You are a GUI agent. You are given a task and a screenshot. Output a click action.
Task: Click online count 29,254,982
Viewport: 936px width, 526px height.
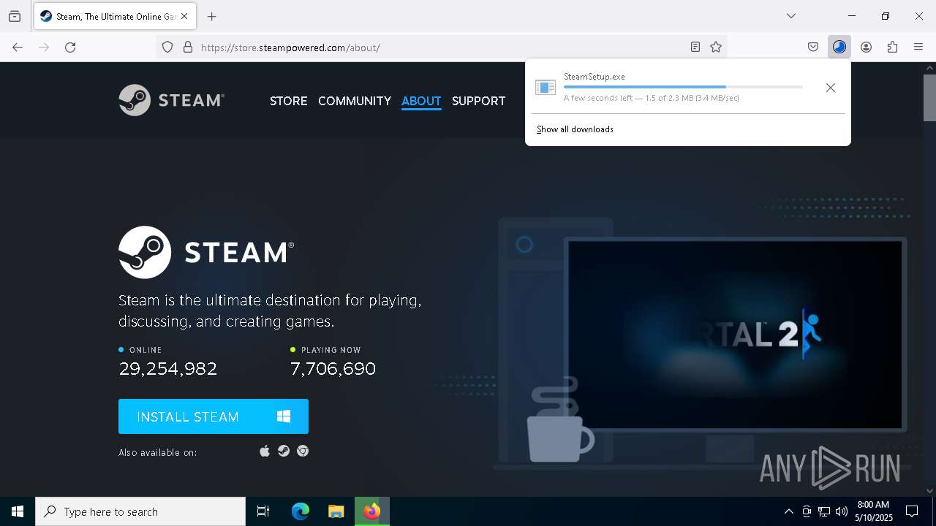point(168,369)
